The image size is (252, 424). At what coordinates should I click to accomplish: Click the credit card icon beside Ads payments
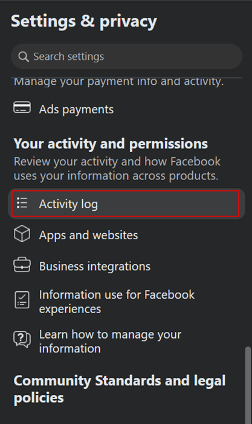pos(22,108)
